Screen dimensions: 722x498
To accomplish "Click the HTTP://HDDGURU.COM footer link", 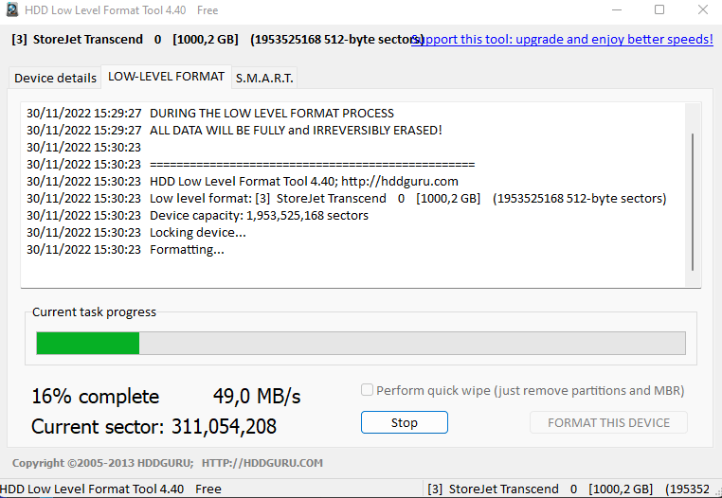I will tap(262, 463).
